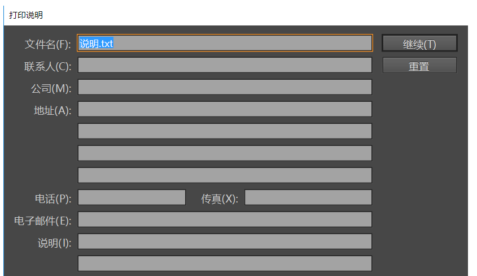The image size is (477, 276).
Task: Click the 地址(A): label text
Action: pyautogui.click(x=52, y=111)
